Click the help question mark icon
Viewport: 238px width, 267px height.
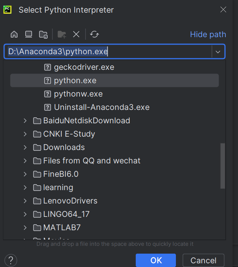coord(10,260)
